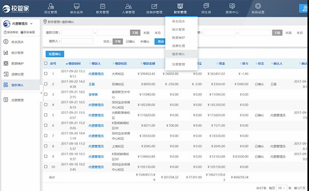Click the location pin icon beside breadcrumb
Screen dimensions: 309x191
coord(45,22)
